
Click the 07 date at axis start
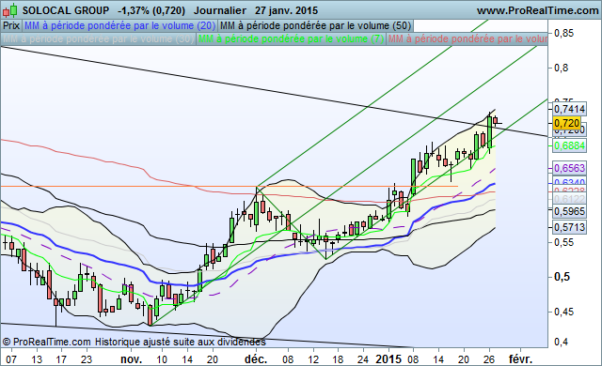pos(11,359)
